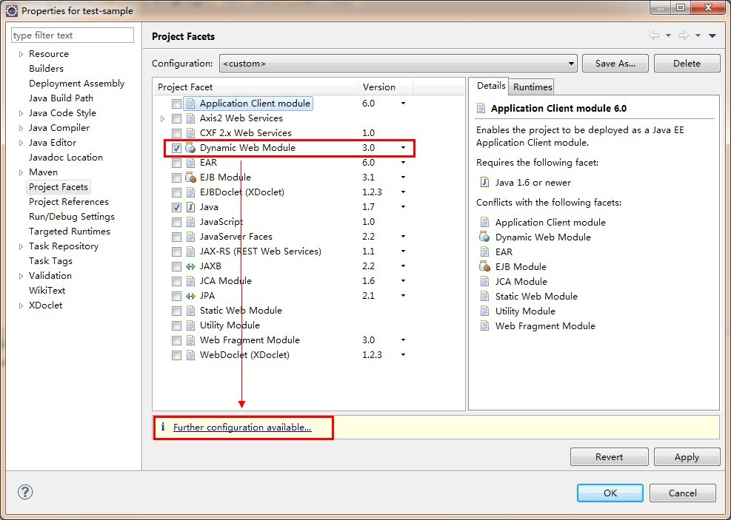
Task: Open the Further configuration available link
Action: click(x=242, y=427)
